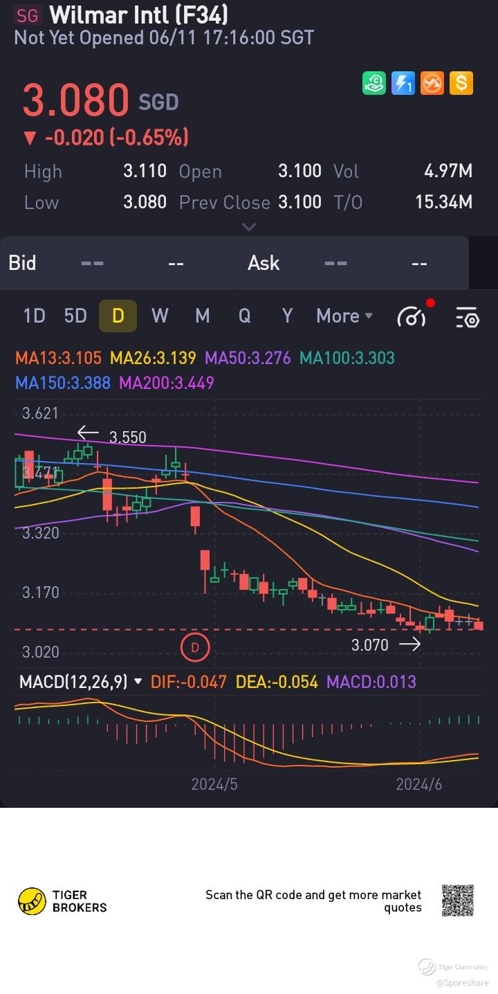Tap the SG market badge
Viewport: 498px width, 994px height.
28,15
